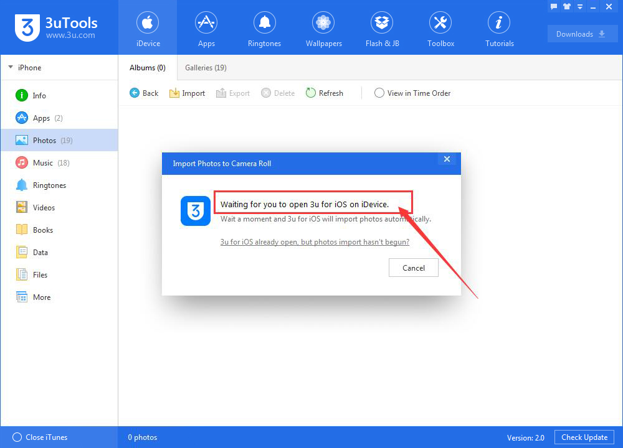Screen dimensions: 623x448
Task: Click the Refresh icon in the toolbar
Action: pyautogui.click(x=310, y=93)
